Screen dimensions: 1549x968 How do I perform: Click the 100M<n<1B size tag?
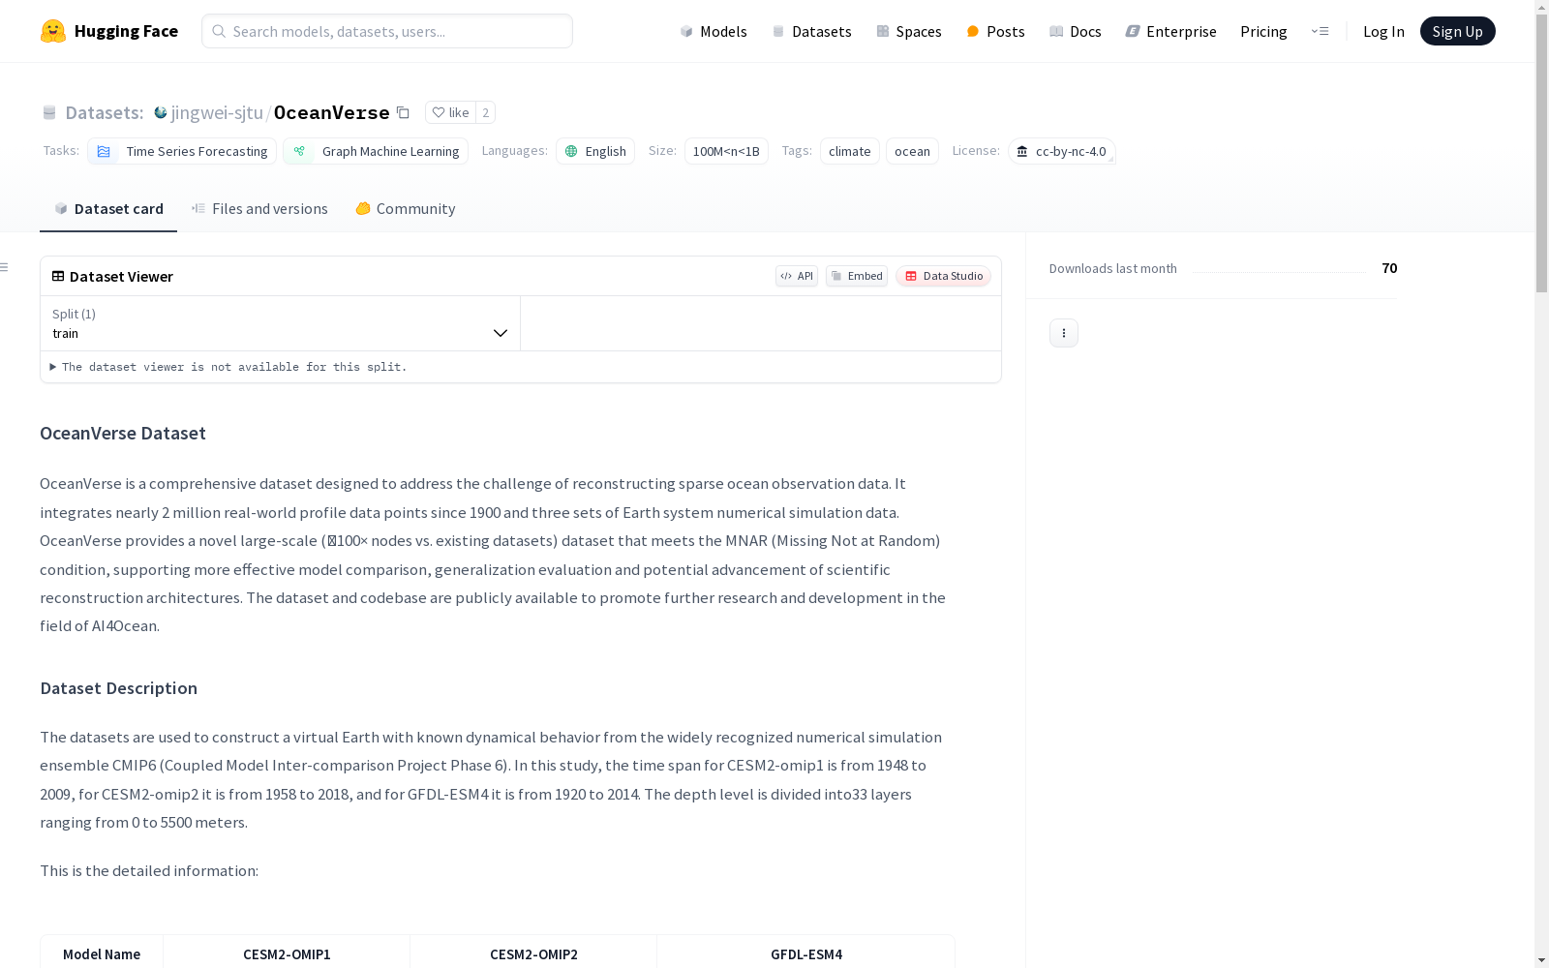point(726,151)
